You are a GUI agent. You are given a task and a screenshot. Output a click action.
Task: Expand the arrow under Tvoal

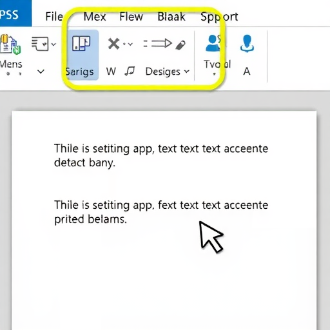coord(214,74)
